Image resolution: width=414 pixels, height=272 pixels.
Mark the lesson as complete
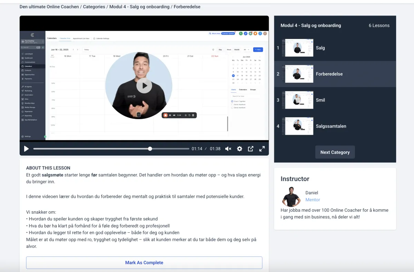coord(144,263)
